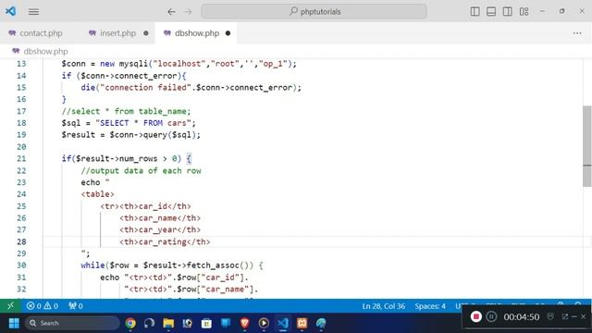This screenshot has width=592, height=333.
Task: Click the comment "//output data of each row"
Action: point(141,170)
